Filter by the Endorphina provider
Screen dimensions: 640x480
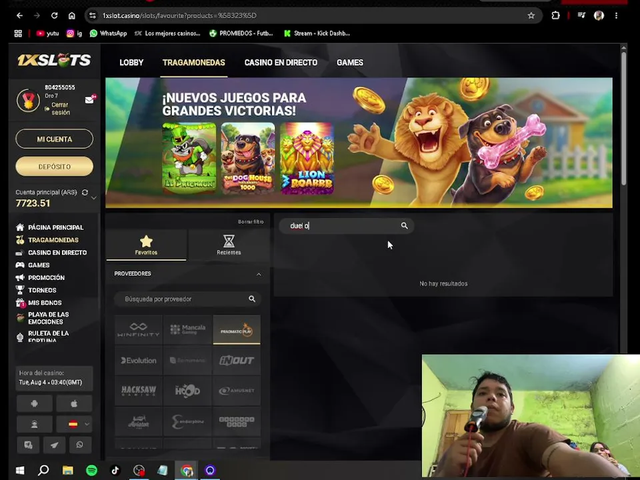[x=188, y=421]
